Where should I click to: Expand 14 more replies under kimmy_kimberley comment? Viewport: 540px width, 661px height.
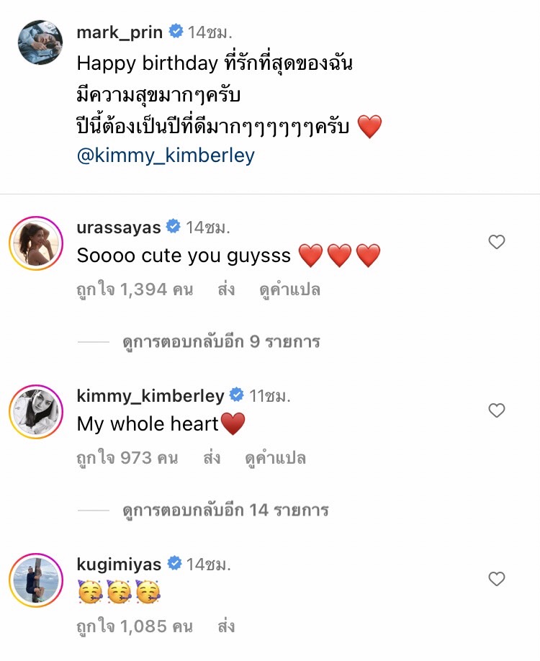coord(225,510)
